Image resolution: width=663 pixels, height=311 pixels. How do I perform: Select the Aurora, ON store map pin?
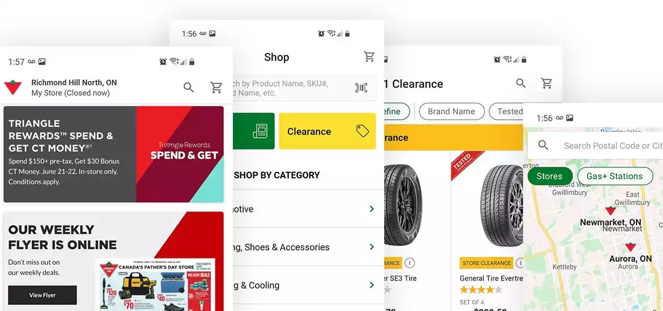click(x=631, y=247)
